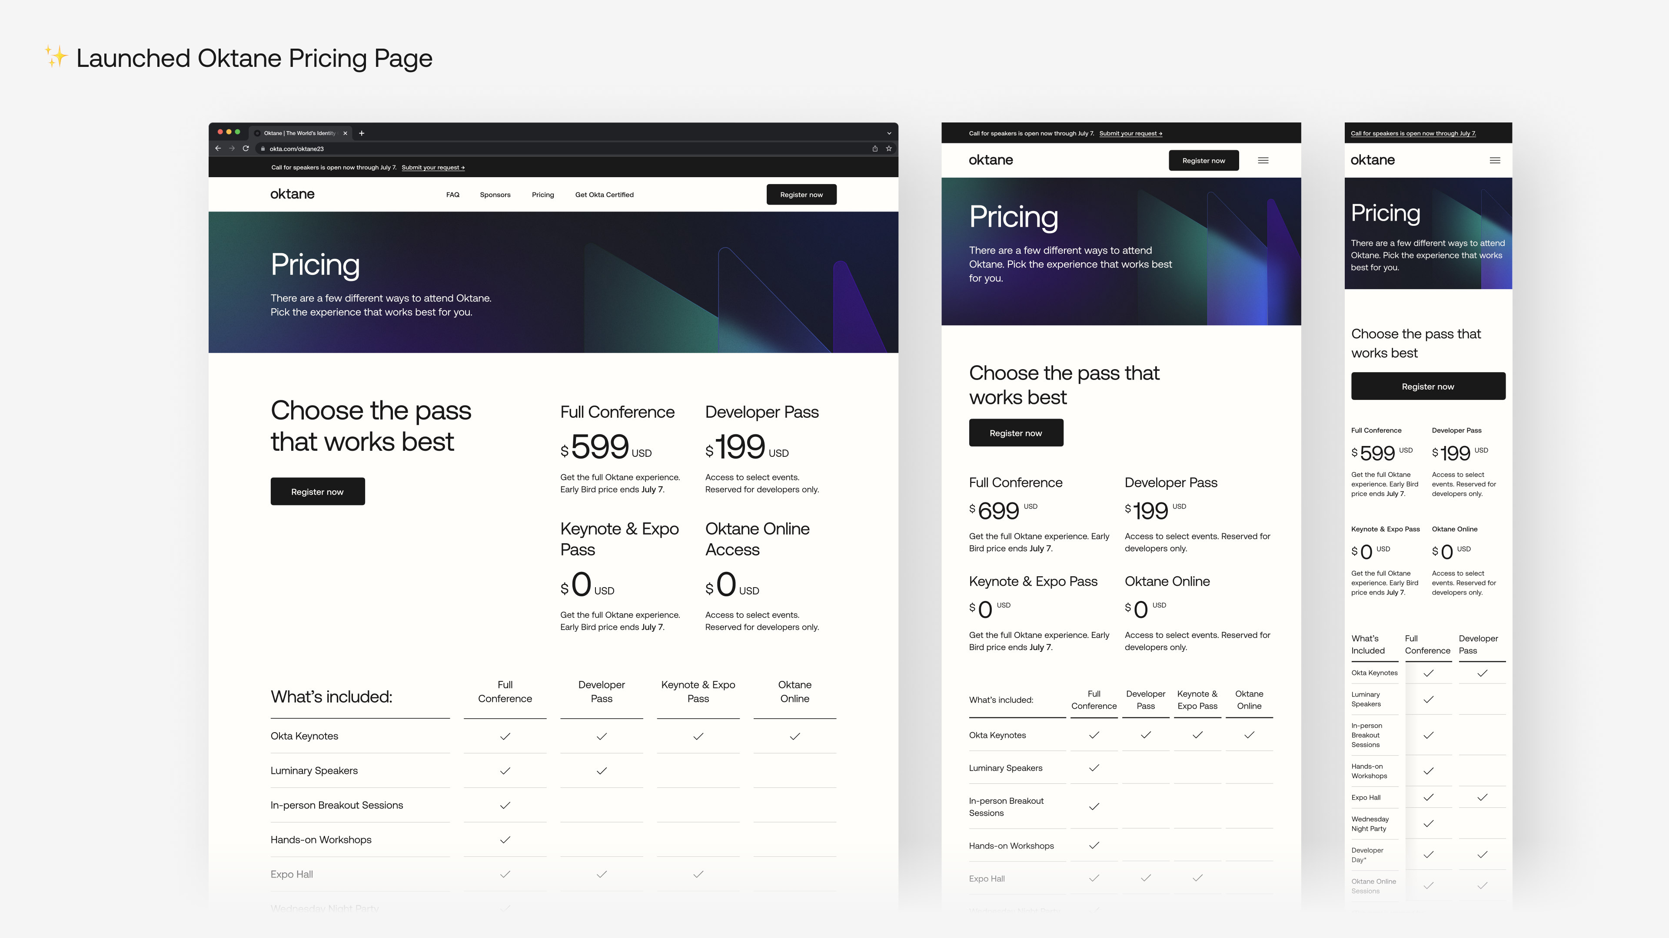This screenshot has height=938, width=1669.
Task: Open the Get Okta Certified nav item
Action: 605,195
